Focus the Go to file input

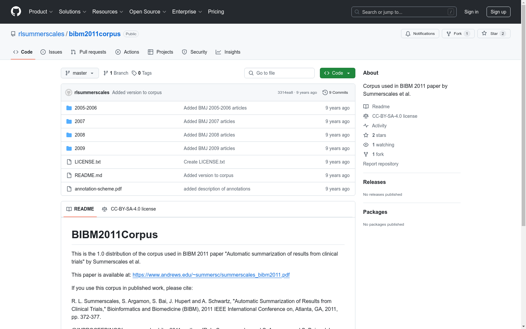point(279,73)
